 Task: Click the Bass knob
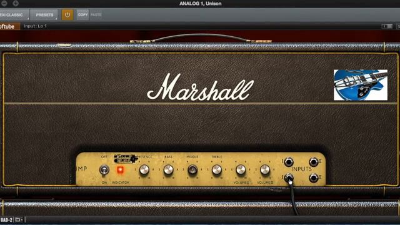[x=168, y=169]
